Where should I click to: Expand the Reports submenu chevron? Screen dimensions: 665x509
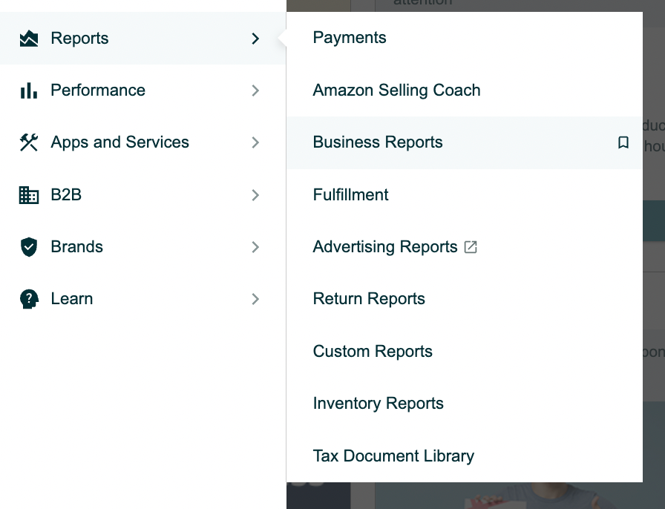coord(255,39)
